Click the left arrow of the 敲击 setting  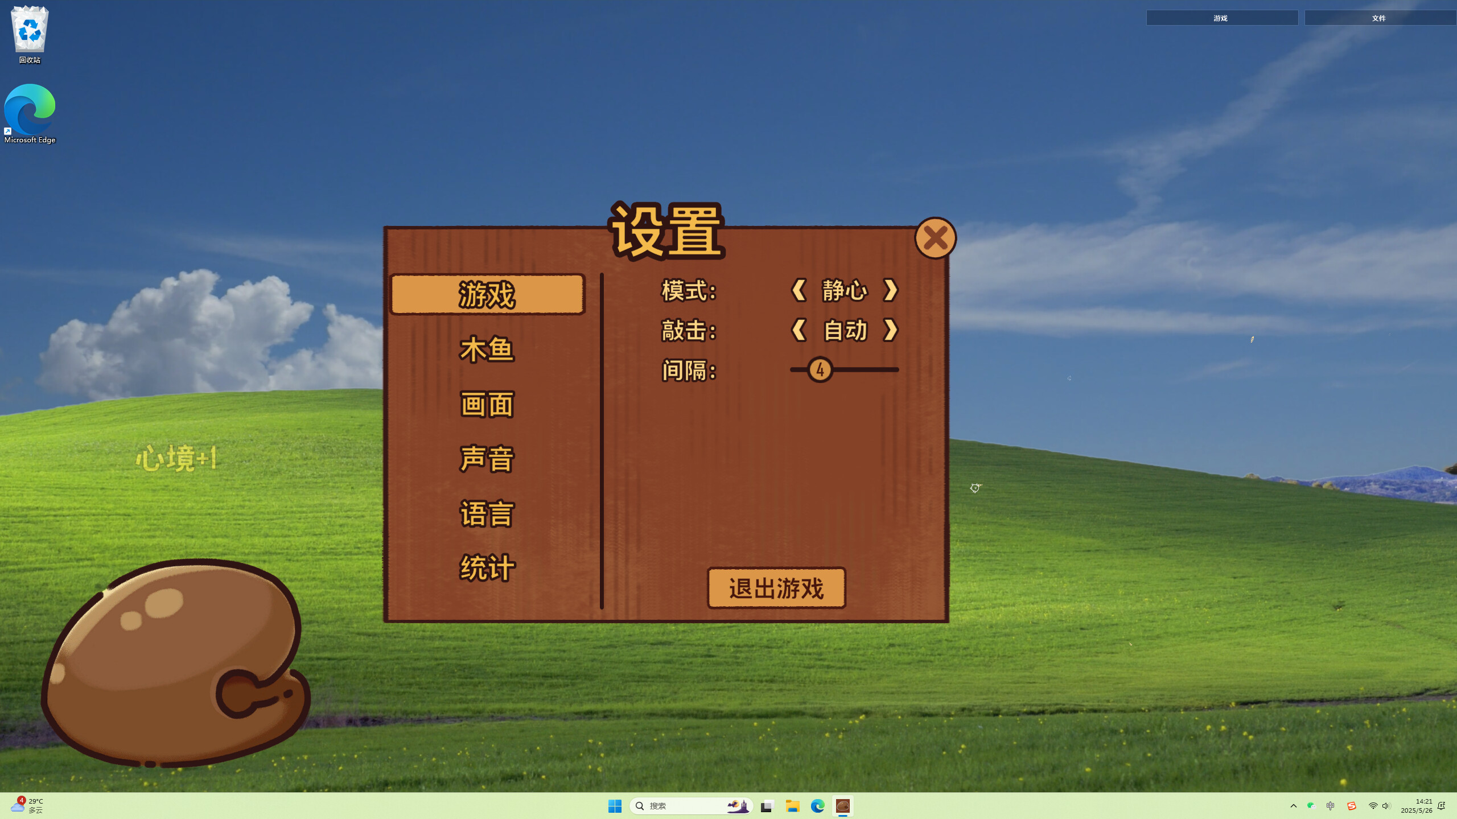pos(798,331)
